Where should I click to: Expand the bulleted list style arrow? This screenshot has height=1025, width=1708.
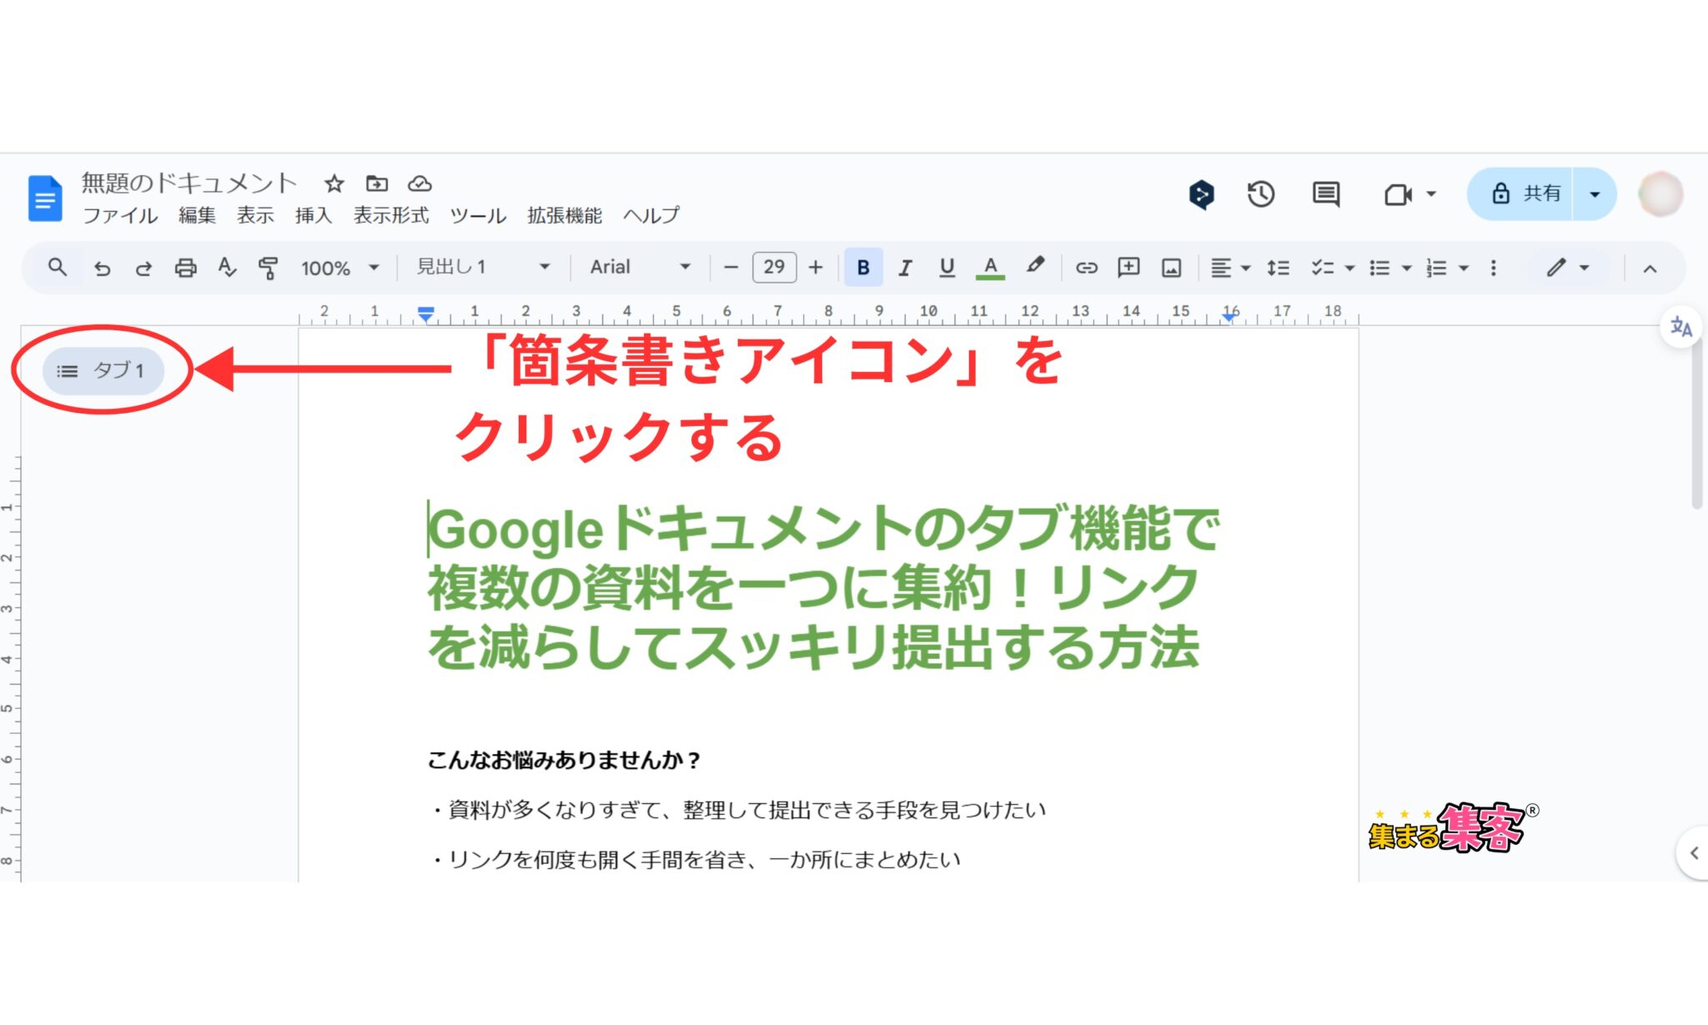1406,269
